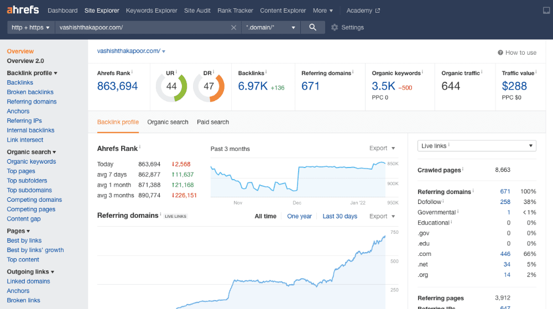Open Linked domains report
This screenshot has width=553, height=309.
pyautogui.click(x=29, y=281)
